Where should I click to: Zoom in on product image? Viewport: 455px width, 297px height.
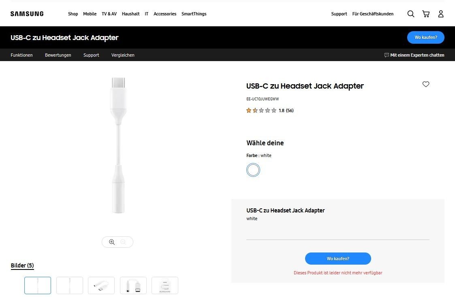[112, 242]
